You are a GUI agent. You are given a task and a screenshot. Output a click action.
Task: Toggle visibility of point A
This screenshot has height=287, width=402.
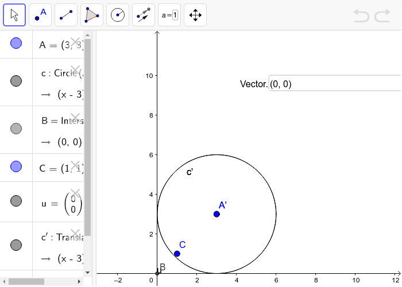coord(16,43)
